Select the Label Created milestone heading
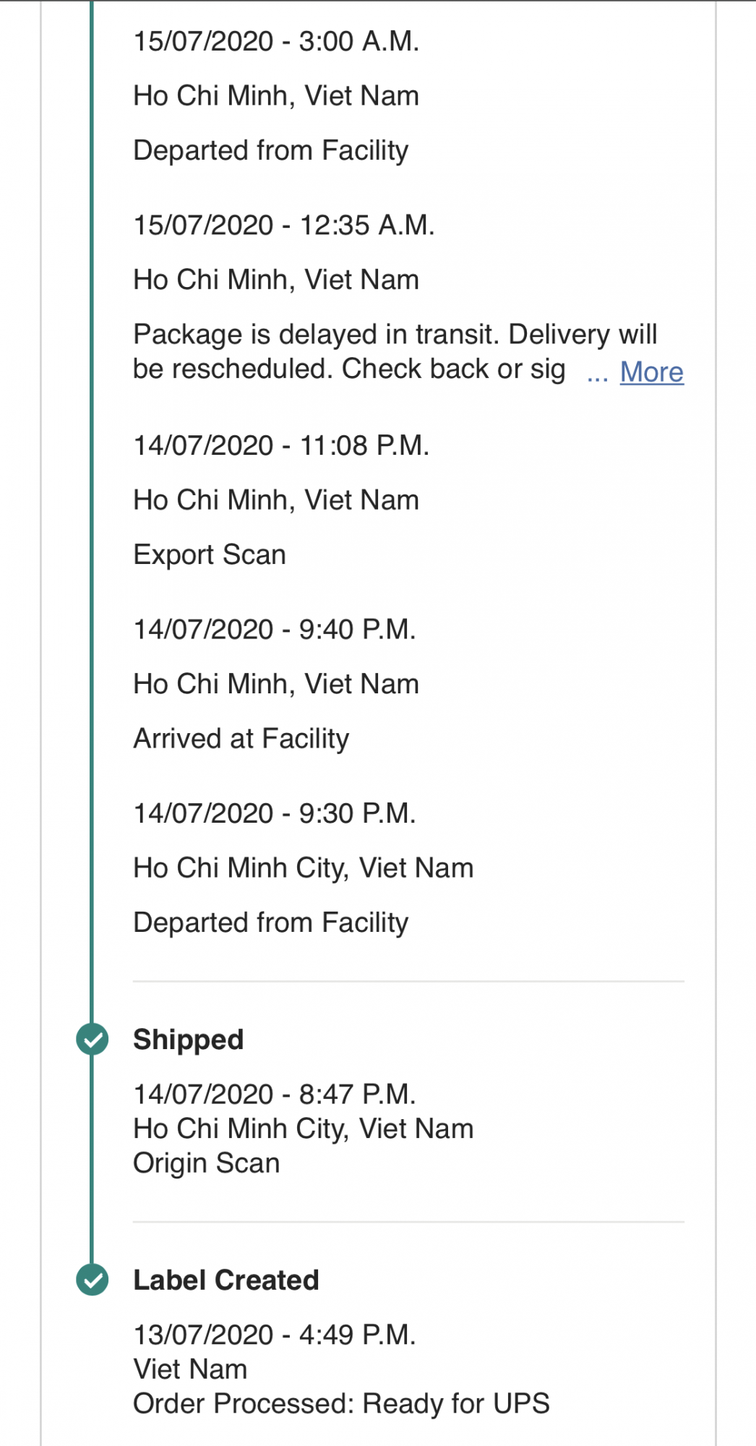This screenshot has width=756, height=1446. tap(226, 1280)
